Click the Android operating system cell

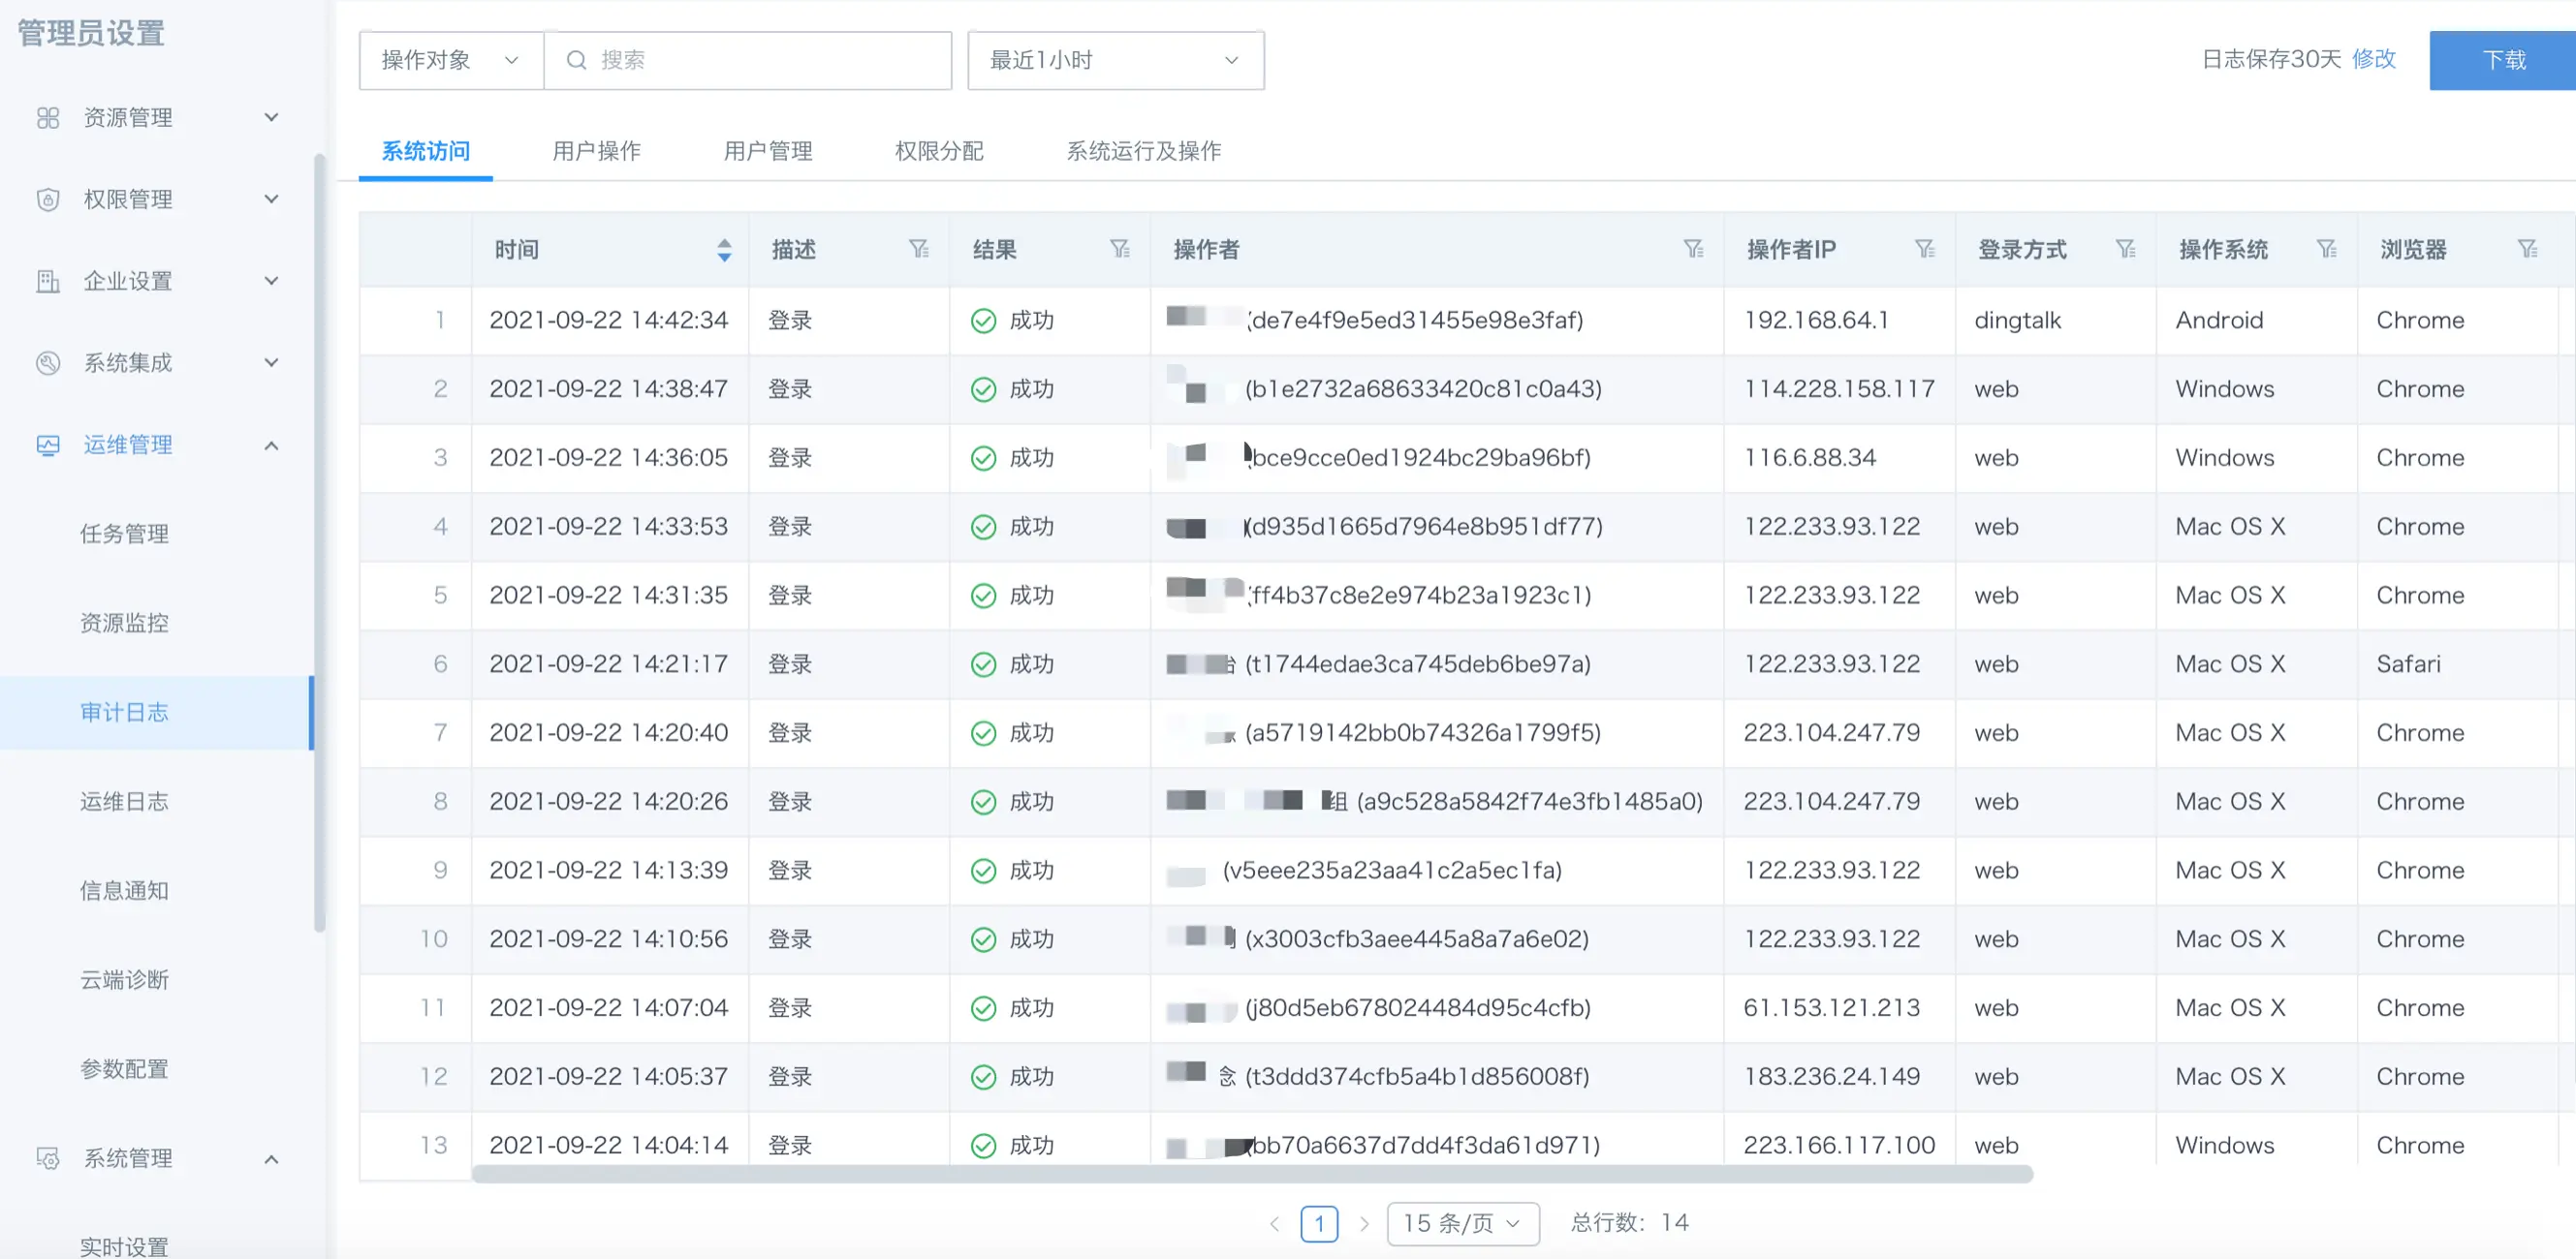tap(2219, 321)
